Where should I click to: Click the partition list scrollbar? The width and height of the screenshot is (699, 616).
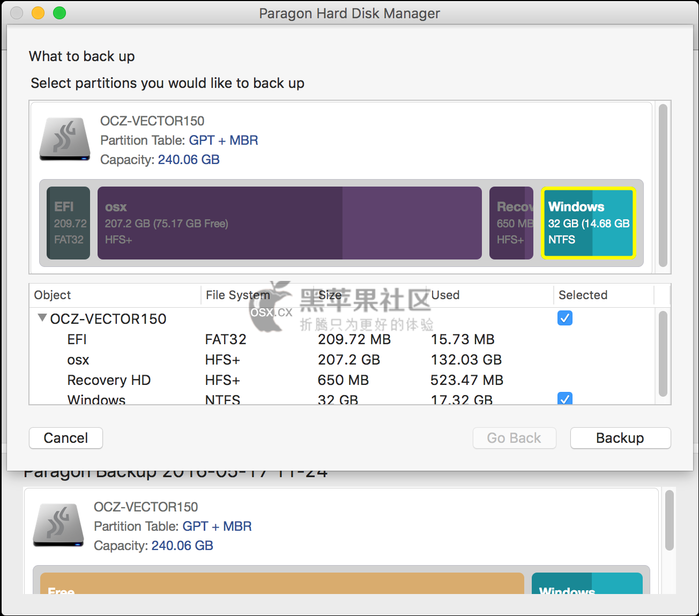point(663,354)
